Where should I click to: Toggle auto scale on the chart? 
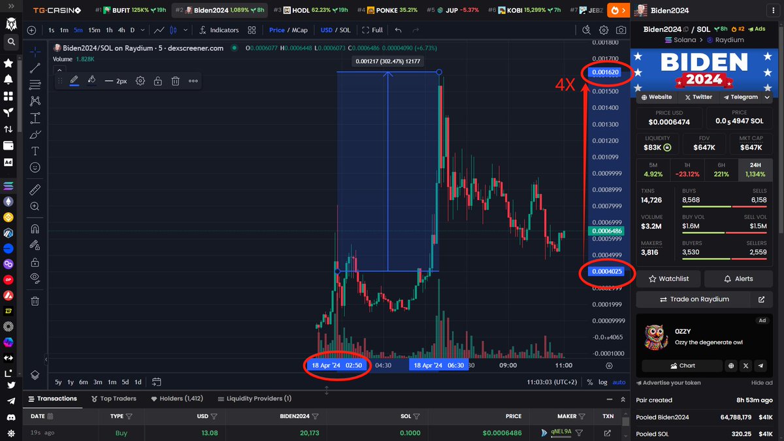(619, 382)
